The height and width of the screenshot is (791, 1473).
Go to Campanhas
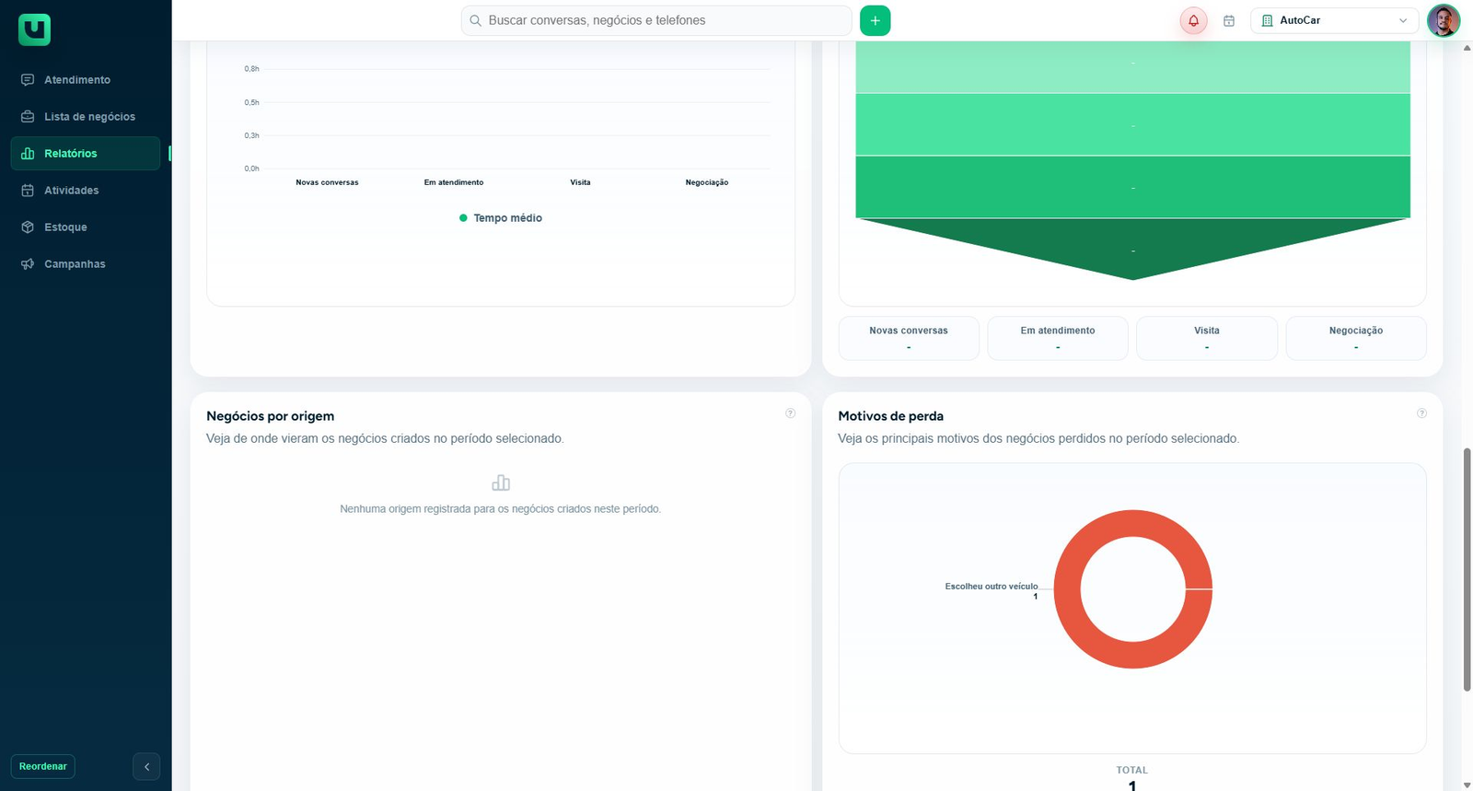pyautogui.click(x=86, y=264)
